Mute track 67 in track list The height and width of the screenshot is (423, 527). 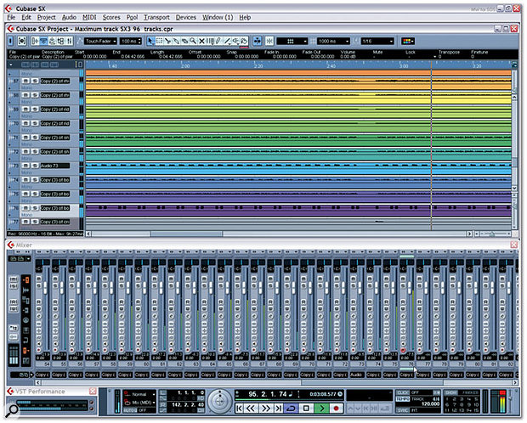25,81
